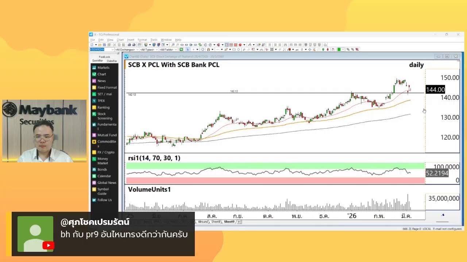Viewport: 467px width, 262px height.
Task: Click the chart title SCB X PCL
Action: (174, 65)
